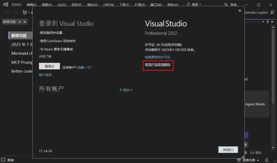277x163 pixels.
Task: Maximize the Visual Studio window
Action: [259, 5]
